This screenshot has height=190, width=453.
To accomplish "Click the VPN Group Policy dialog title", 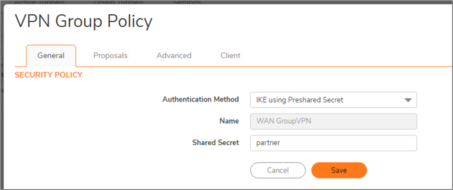I will [84, 21].
